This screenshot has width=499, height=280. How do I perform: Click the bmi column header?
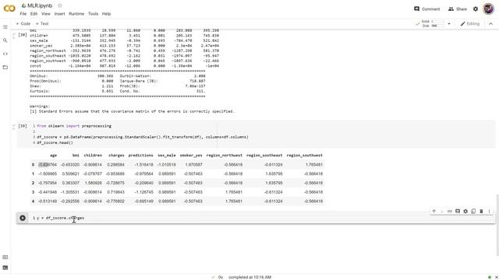pos(76,156)
